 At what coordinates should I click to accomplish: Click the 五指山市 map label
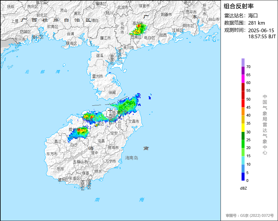[80, 162]
